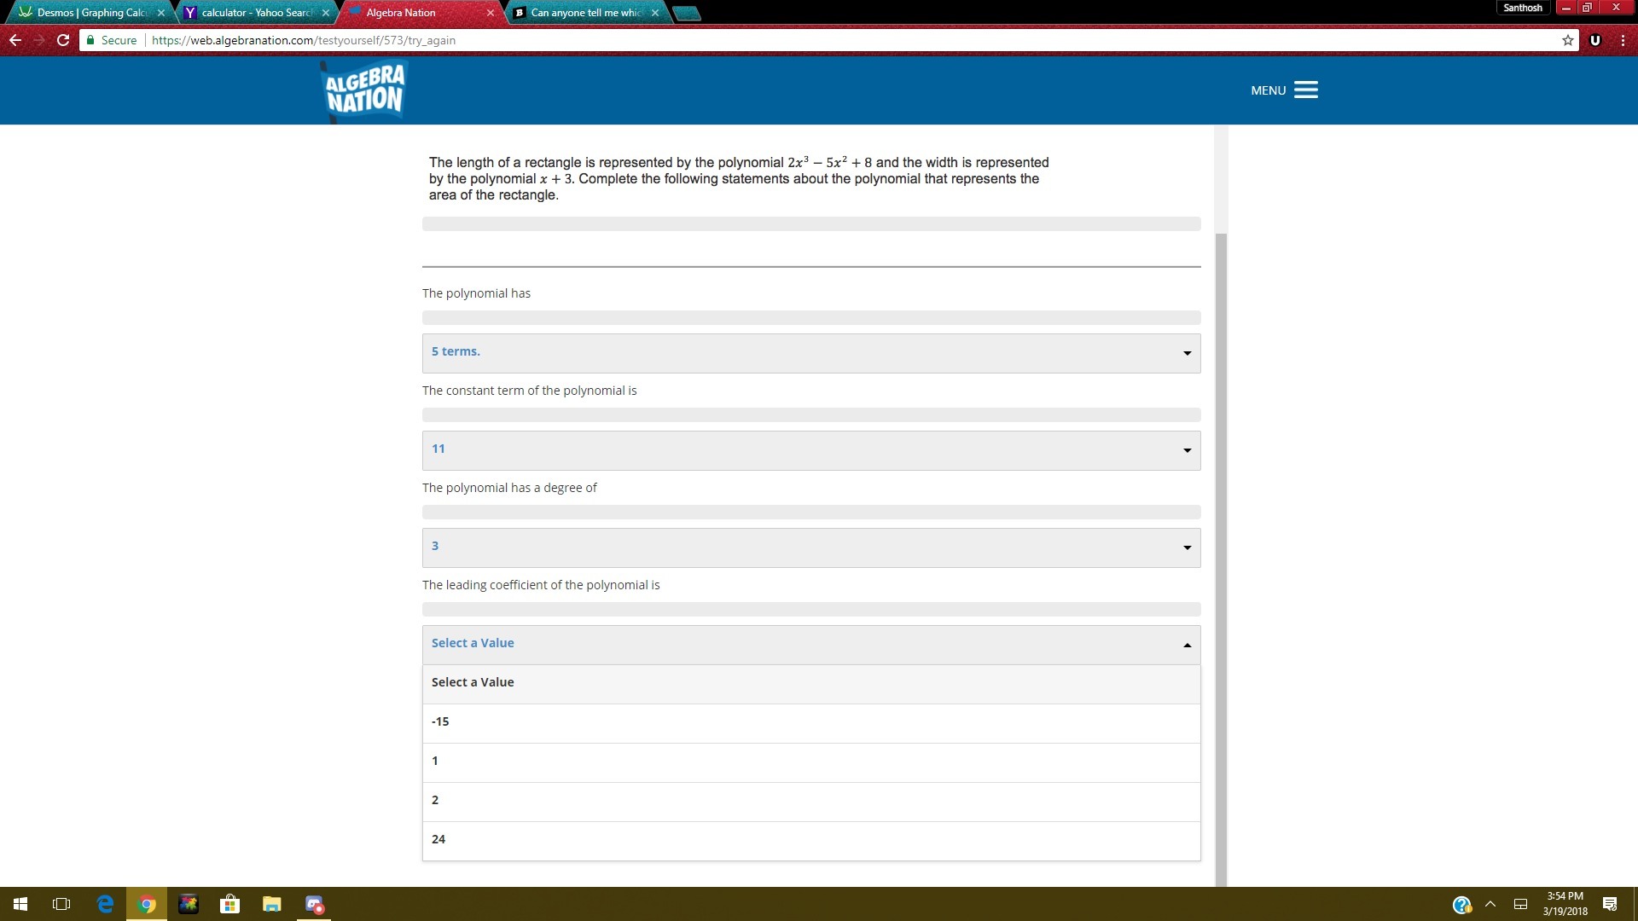This screenshot has width=1638, height=921.
Task: Select option 2 from the list
Action: (x=810, y=801)
